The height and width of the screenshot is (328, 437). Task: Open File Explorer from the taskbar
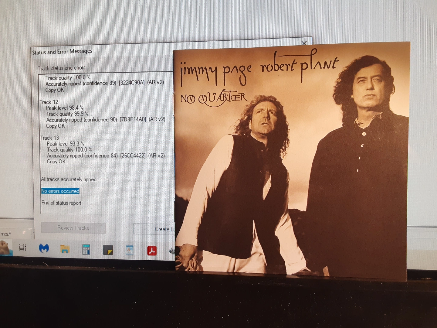(x=65, y=249)
